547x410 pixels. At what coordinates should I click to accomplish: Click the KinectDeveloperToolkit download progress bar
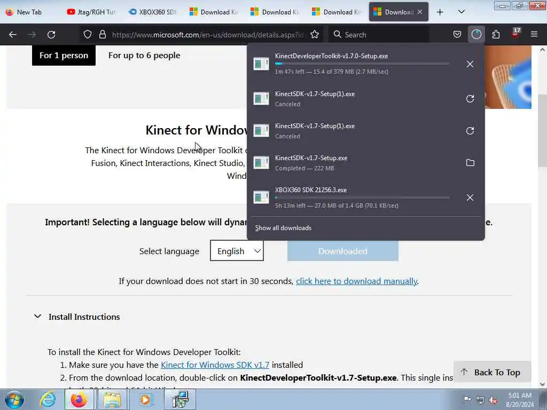[362, 64]
